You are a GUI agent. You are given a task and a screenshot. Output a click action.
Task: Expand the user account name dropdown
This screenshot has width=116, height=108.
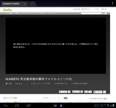click(x=86, y=9)
